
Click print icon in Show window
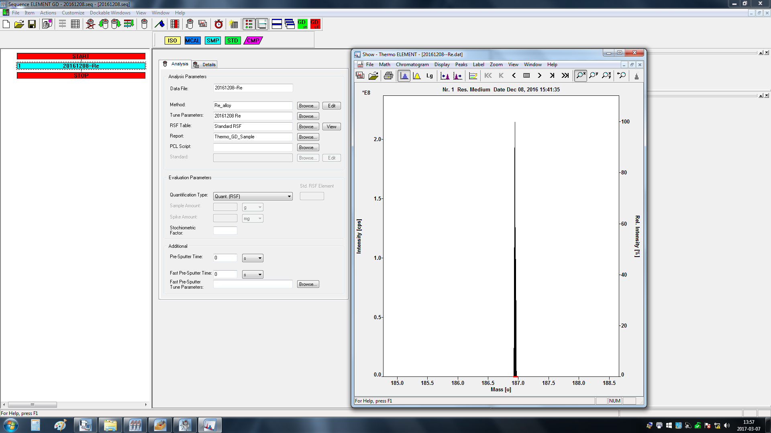click(388, 76)
